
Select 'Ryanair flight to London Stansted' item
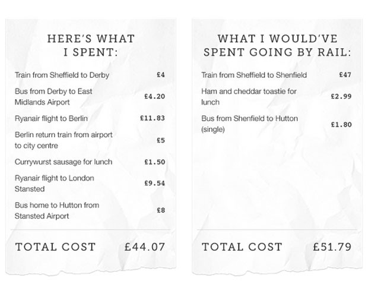coord(55,184)
